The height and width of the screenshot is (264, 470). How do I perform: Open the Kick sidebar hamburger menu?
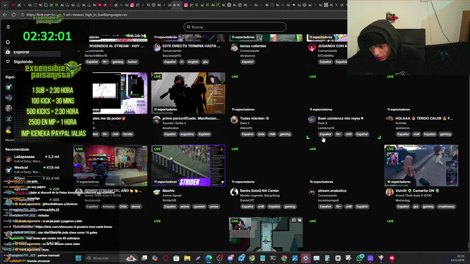coord(8,27)
